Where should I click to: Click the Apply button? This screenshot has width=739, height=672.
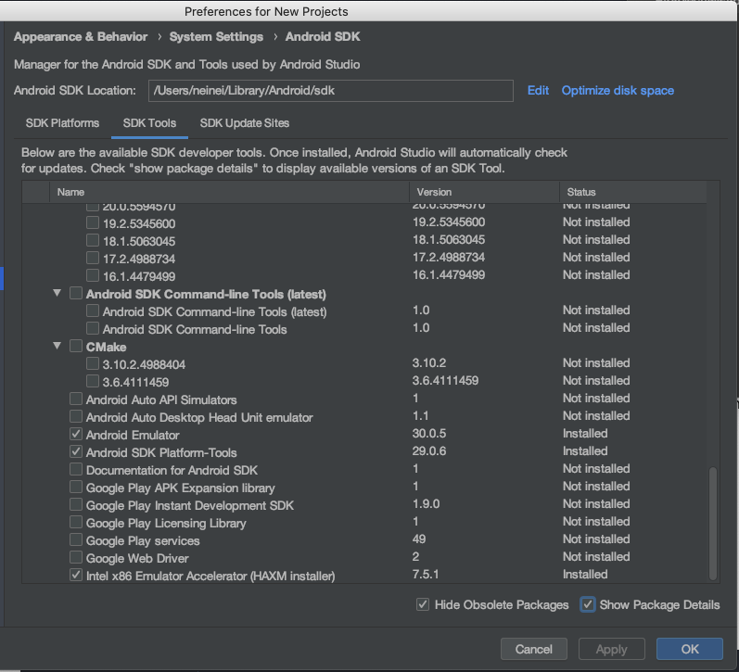[611, 649]
